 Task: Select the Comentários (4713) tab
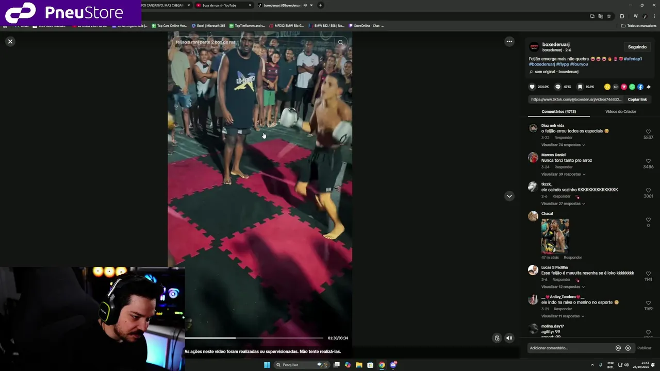(x=558, y=111)
